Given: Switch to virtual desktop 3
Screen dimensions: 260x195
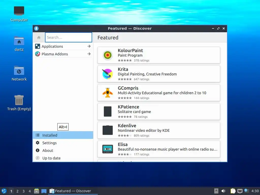Looking at the screenshot, I should (24, 191).
